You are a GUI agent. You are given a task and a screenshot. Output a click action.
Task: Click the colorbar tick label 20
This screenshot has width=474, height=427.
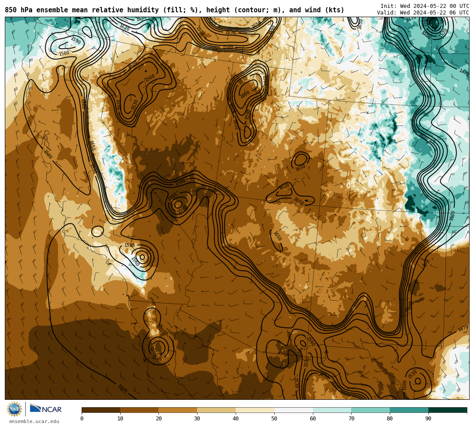click(x=159, y=419)
